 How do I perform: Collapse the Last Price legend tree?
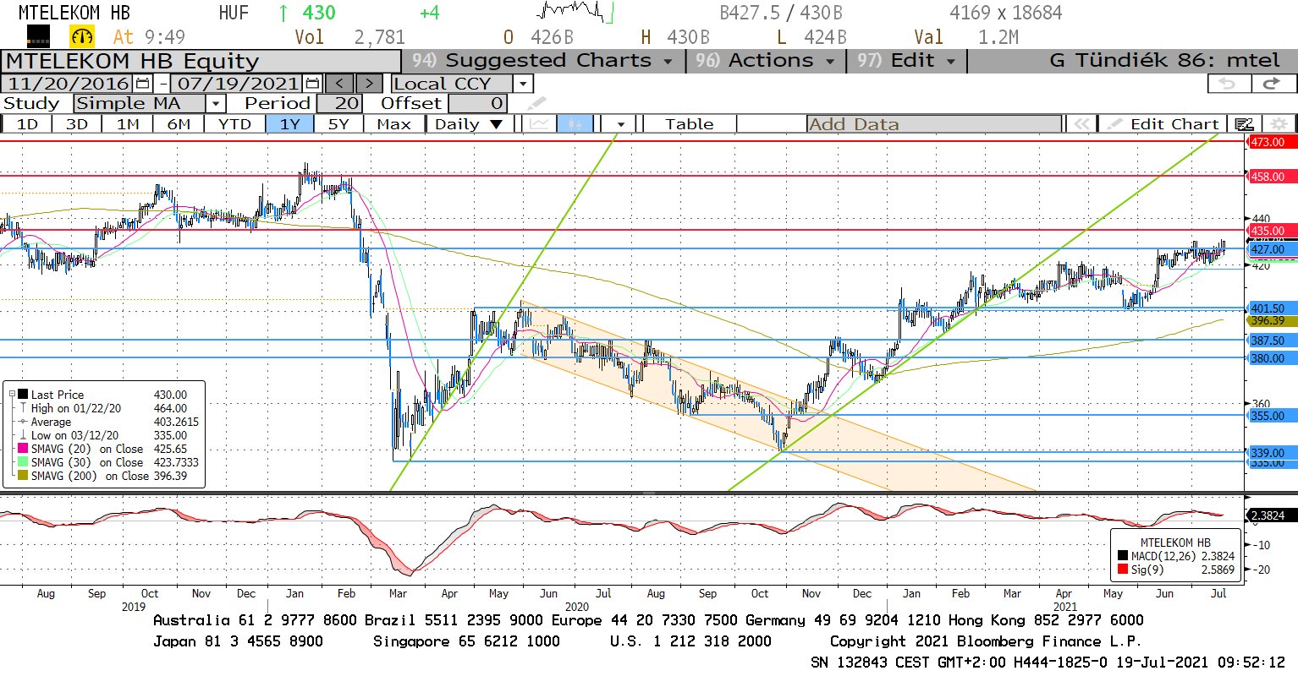[x=12, y=395]
